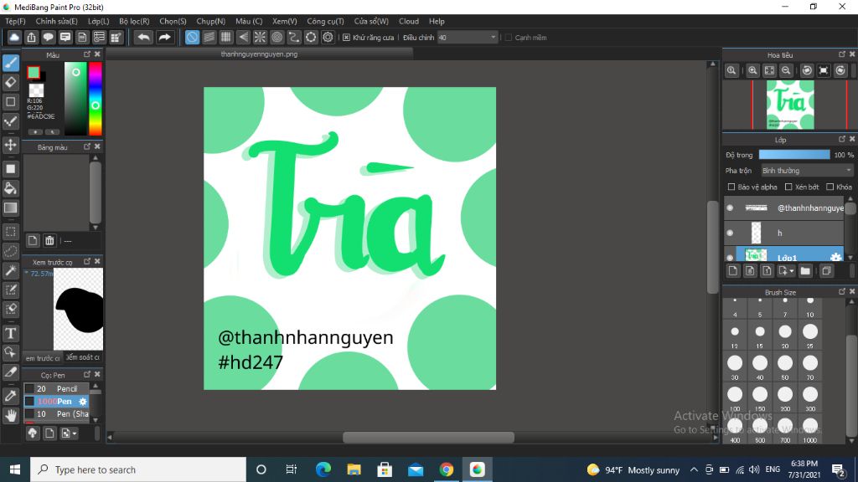Zoom in using the Hoa tiêu navigator panel

coord(752,70)
